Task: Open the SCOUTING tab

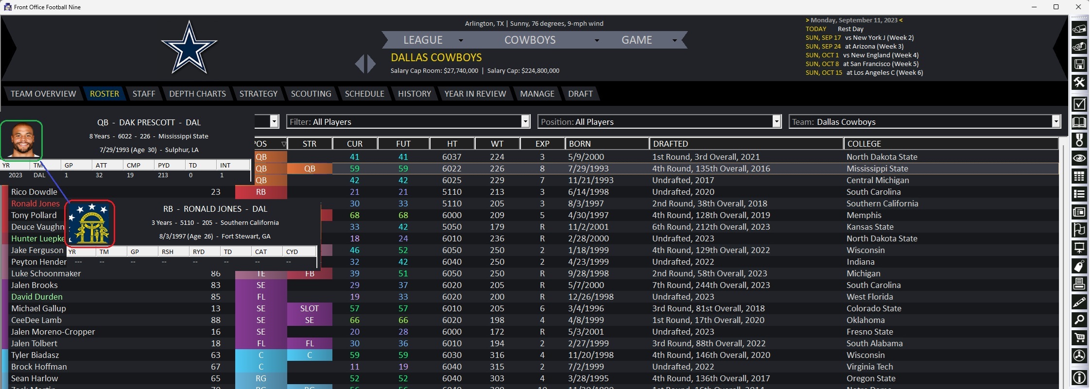Action: [311, 94]
